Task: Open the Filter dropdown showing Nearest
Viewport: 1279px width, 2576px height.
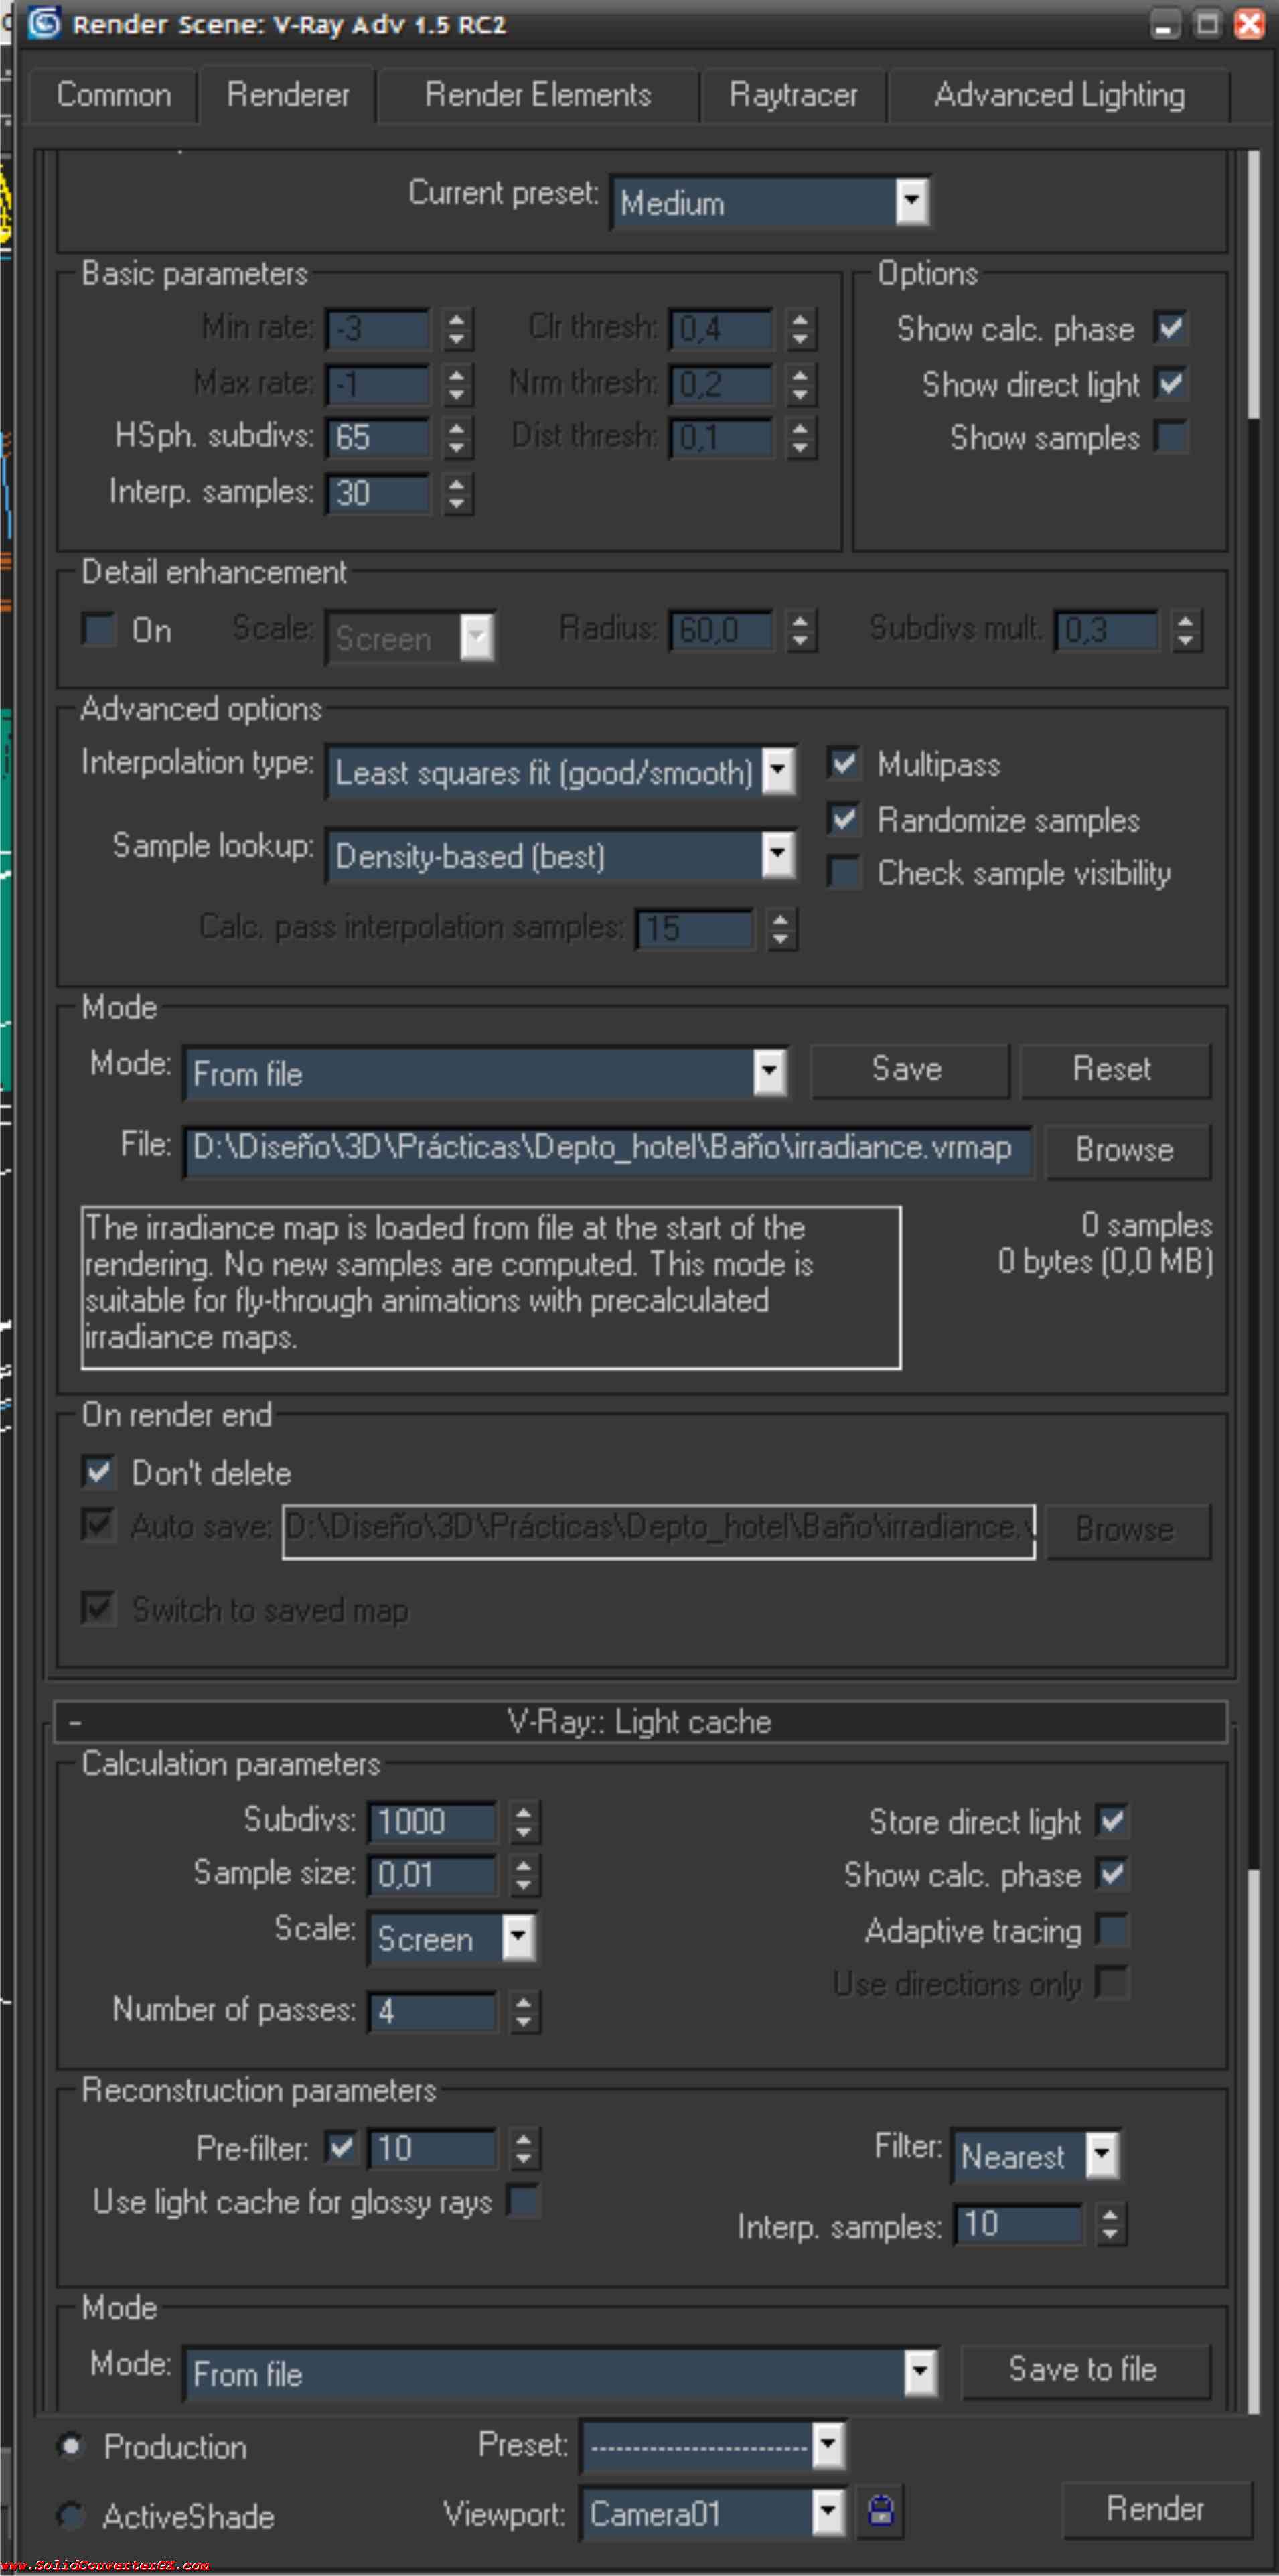Action: tap(1036, 2156)
